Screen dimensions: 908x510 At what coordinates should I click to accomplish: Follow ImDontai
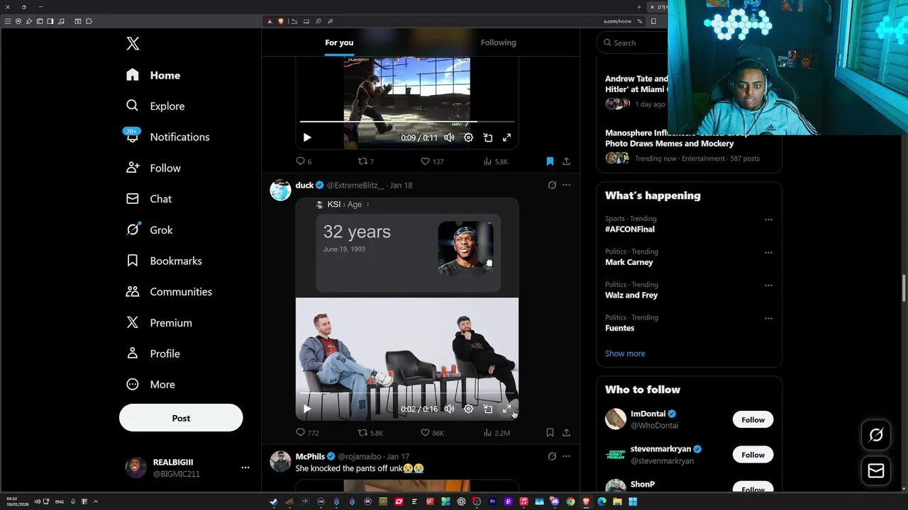pos(753,419)
